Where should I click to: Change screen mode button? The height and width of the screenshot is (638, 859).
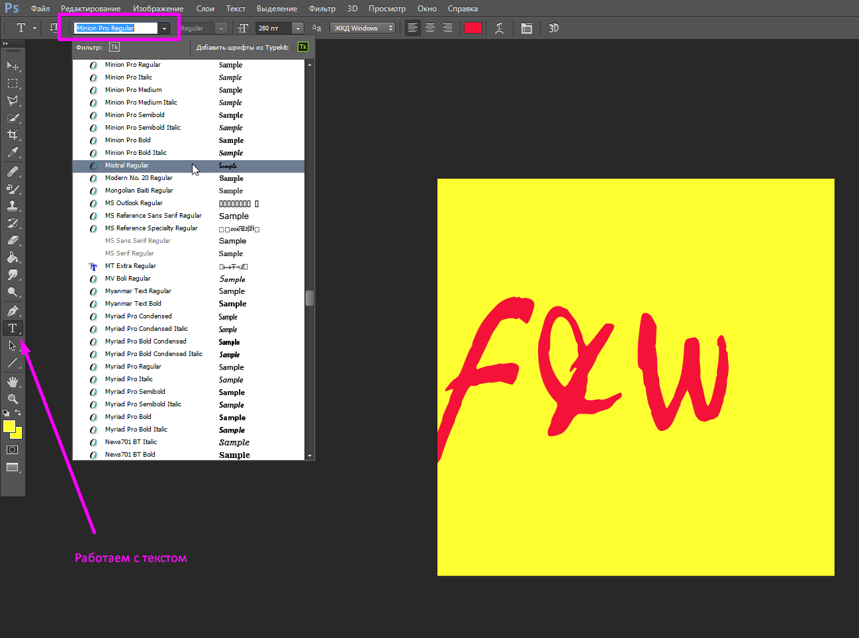click(13, 467)
